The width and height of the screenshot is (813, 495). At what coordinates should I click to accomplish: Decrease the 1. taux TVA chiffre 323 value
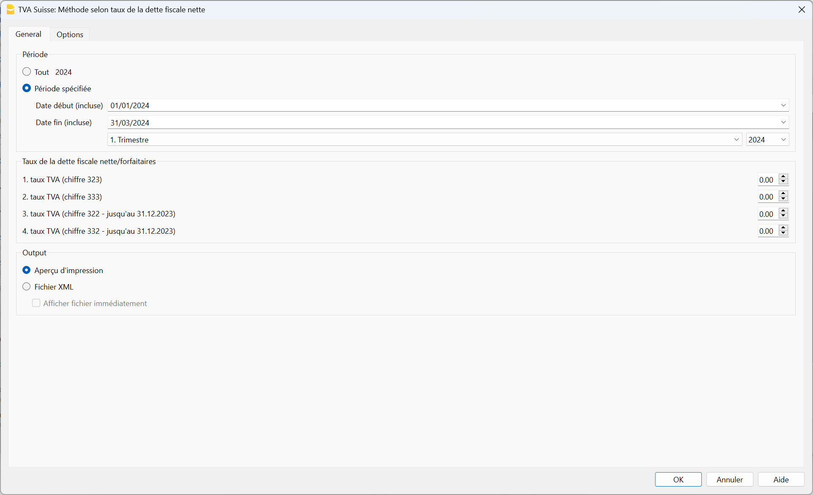click(x=783, y=182)
